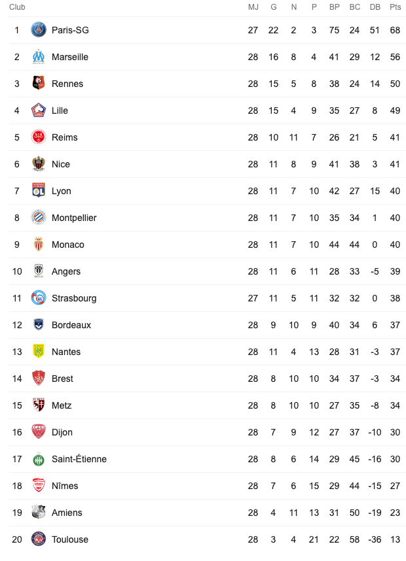Click the MJ column header
The image size is (406, 561).
[253, 7]
